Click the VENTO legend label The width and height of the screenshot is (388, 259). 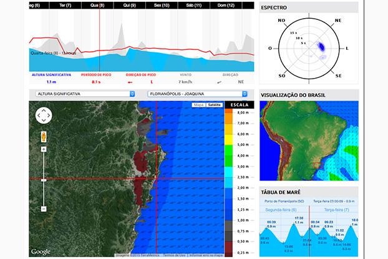click(x=186, y=75)
